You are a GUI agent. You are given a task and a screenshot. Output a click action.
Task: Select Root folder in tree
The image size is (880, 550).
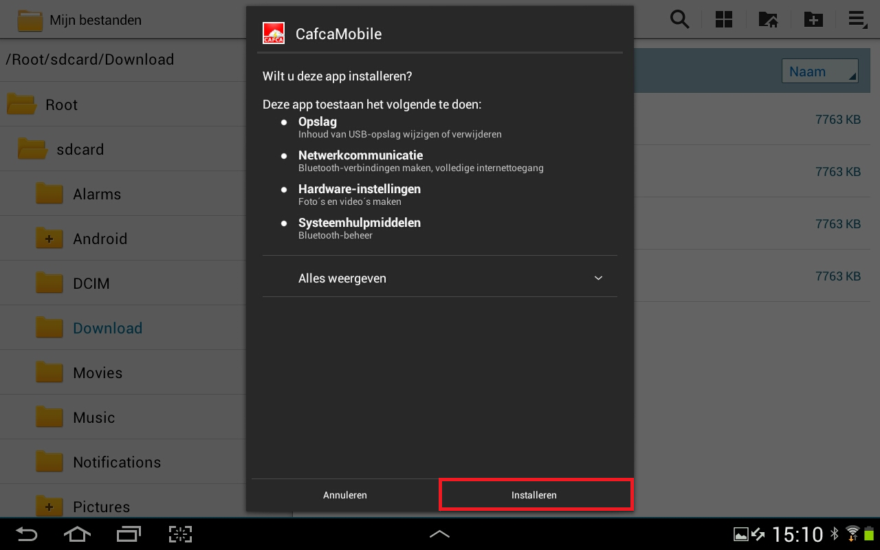(x=122, y=104)
